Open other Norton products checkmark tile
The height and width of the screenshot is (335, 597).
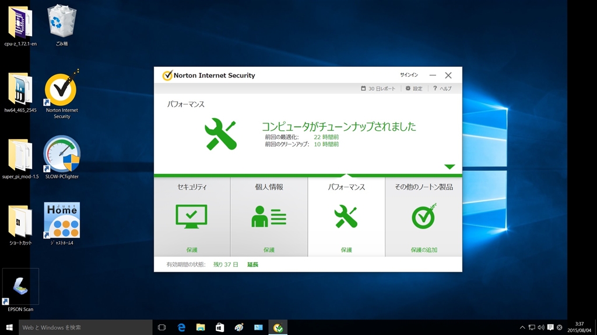(424, 216)
